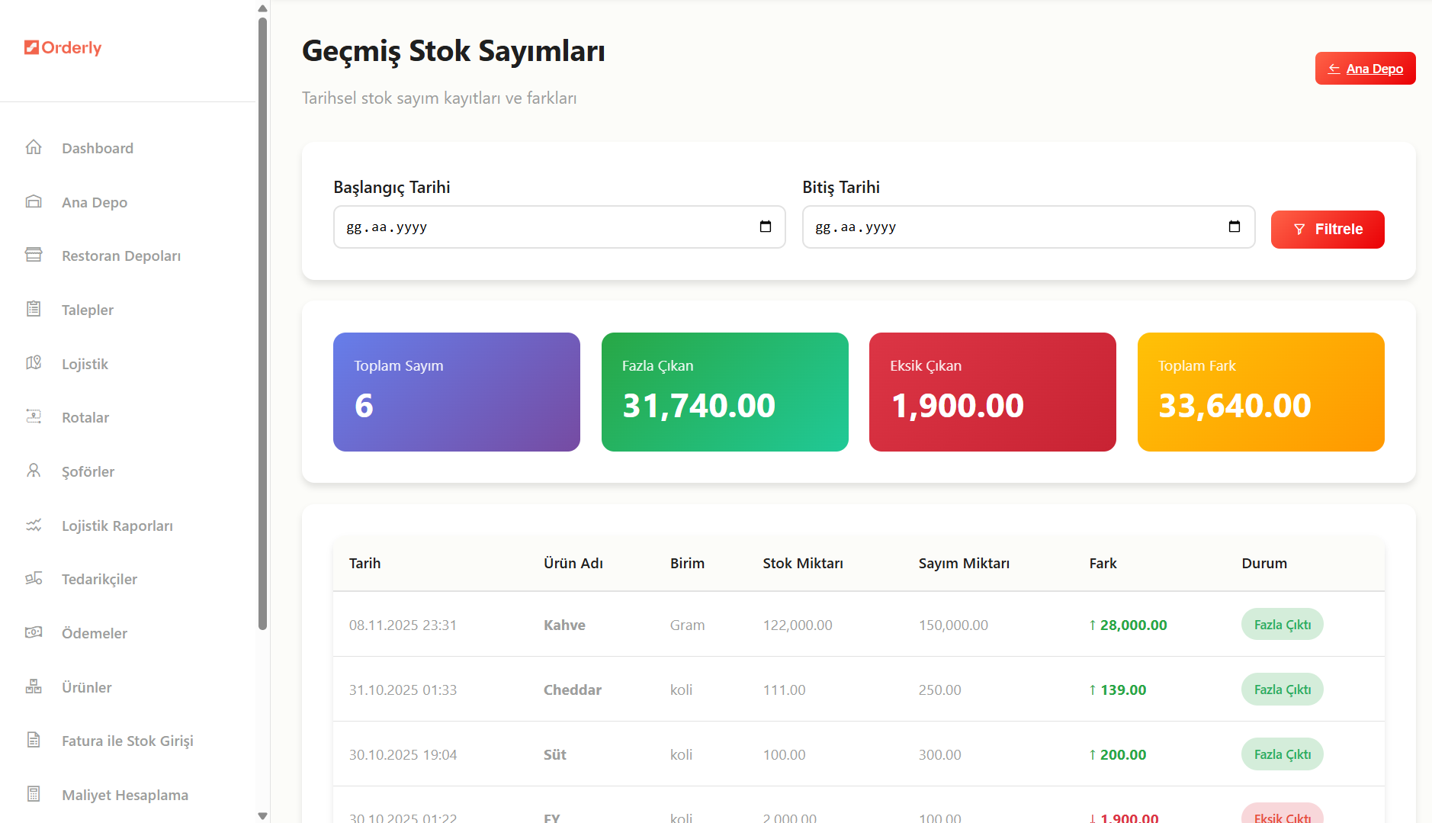Open Lojistik Raporları in sidebar

pyautogui.click(x=117, y=526)
